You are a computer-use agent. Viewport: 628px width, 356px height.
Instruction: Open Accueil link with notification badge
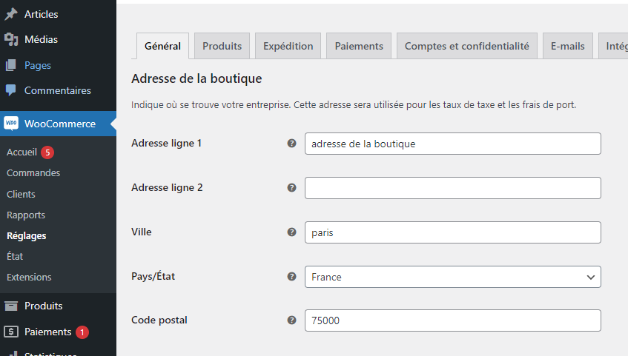point(22,152)
